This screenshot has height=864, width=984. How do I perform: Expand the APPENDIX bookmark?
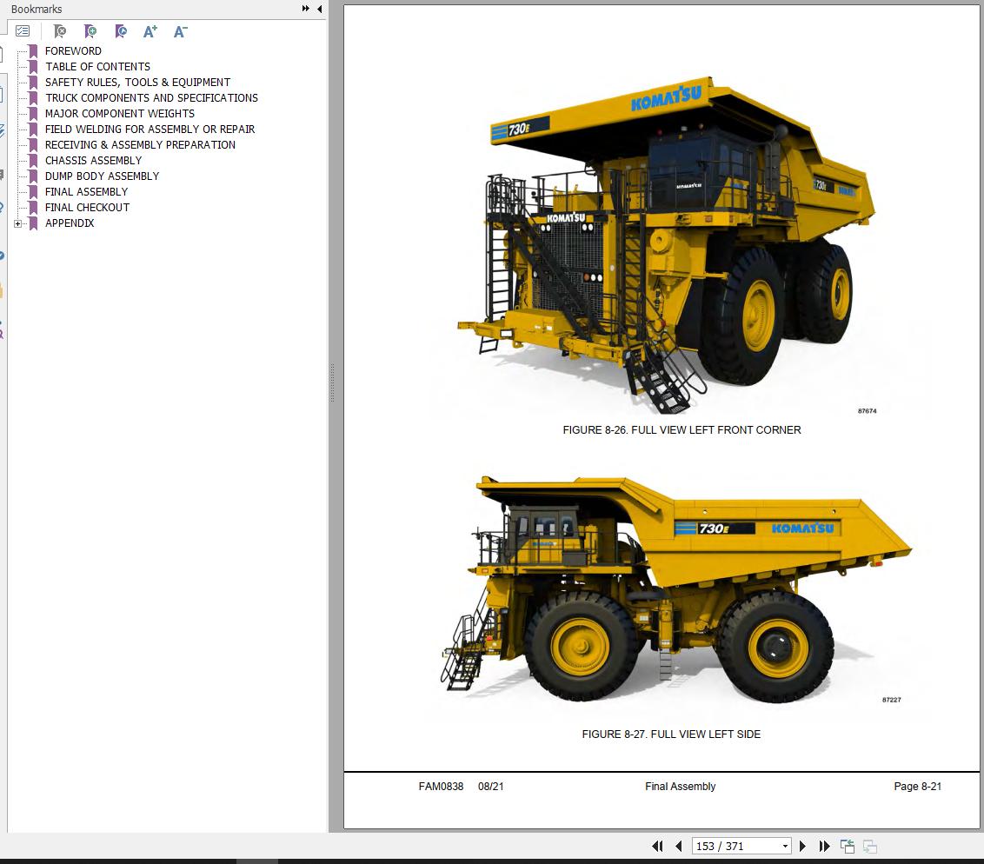(19, 223)
